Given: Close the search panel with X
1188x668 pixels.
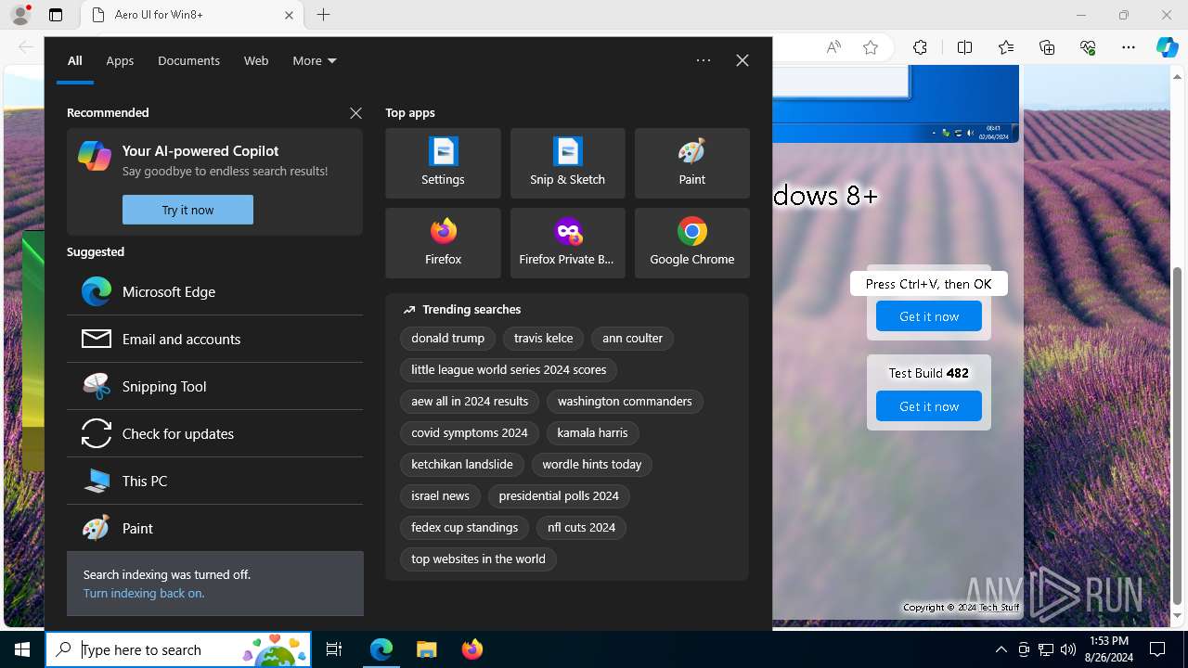Looking at the screenshot, I should [742, 60].
